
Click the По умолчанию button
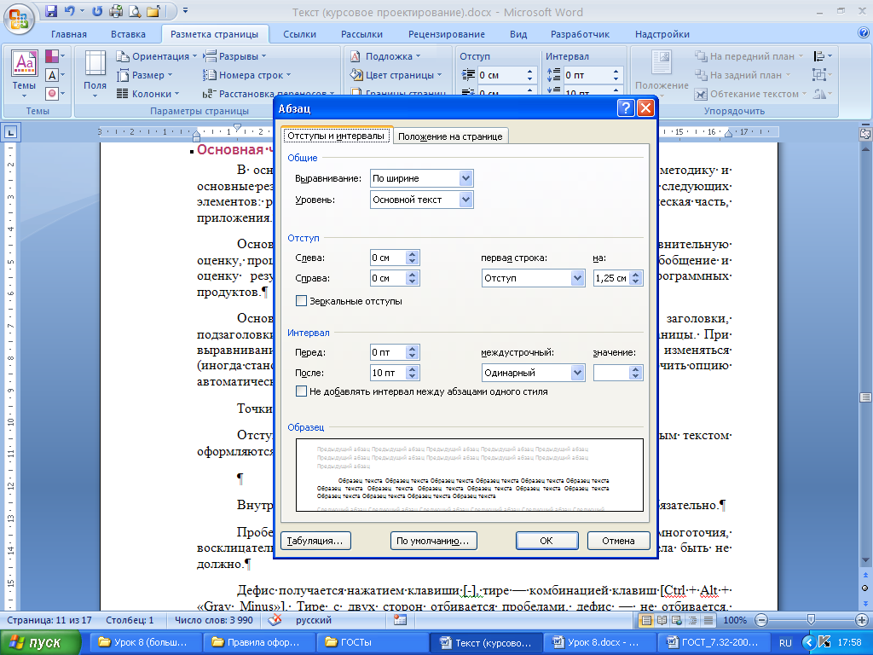click(x=433, y=541)
